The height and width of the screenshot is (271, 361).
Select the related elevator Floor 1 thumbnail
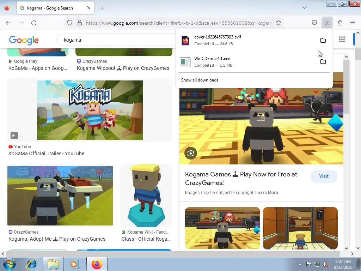point(300,228)
